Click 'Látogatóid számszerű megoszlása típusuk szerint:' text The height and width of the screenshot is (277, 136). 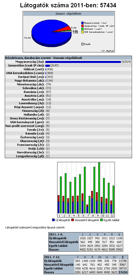coord(35,227)
